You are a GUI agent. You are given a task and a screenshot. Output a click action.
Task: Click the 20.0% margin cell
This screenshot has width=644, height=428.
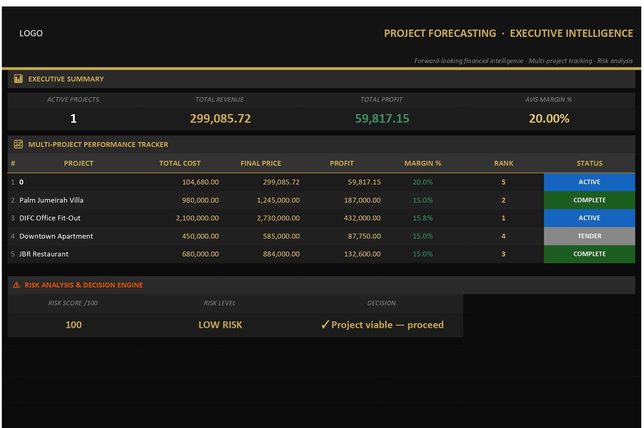tap(422, 182)
